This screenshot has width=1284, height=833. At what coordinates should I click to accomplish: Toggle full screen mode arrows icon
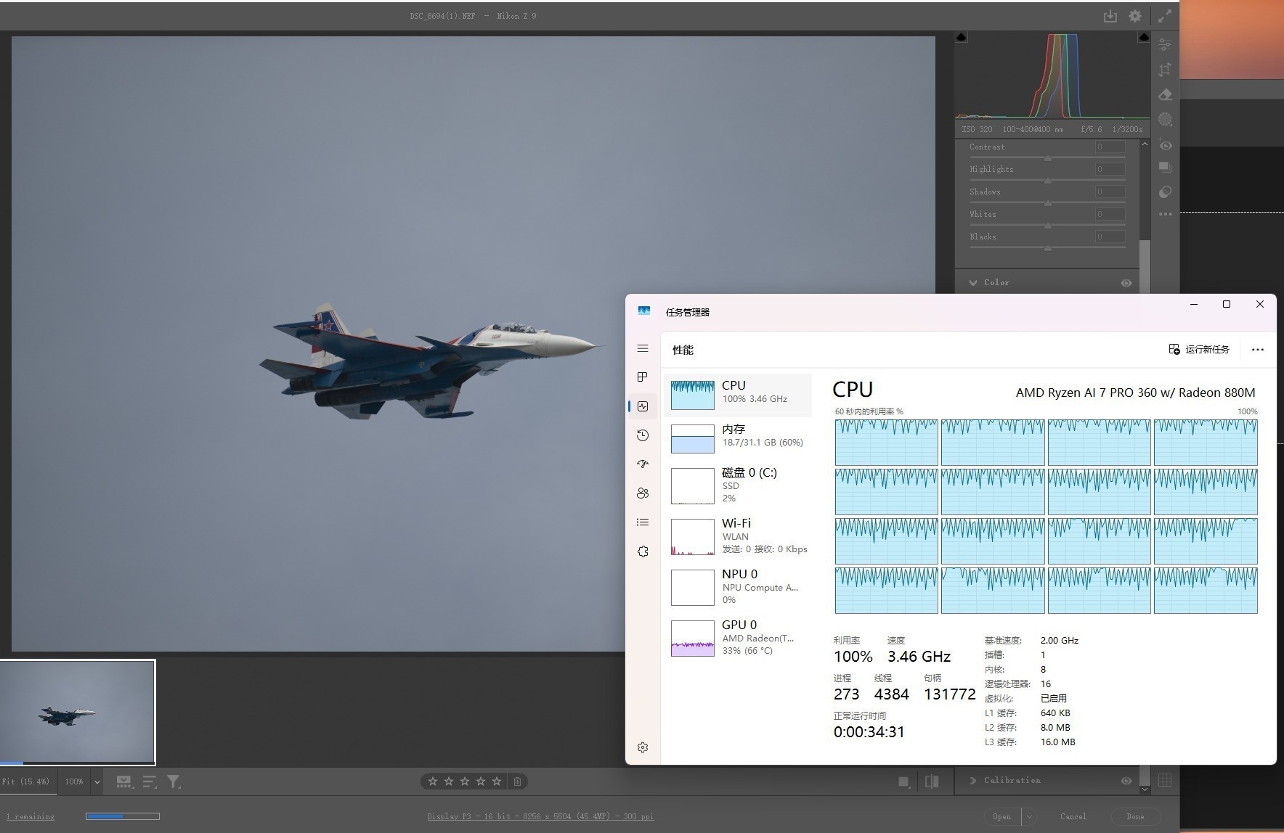click(1165, 16)
